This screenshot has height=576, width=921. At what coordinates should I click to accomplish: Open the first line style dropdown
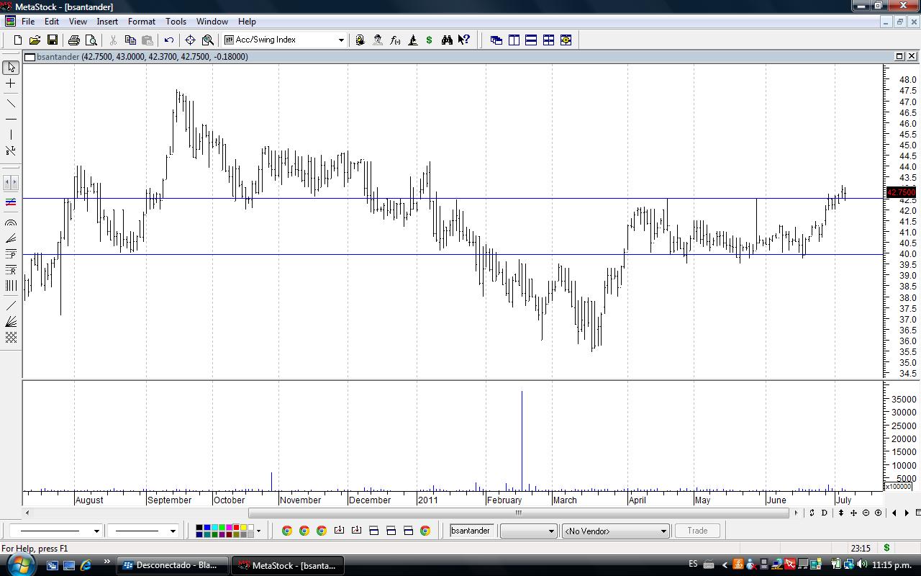point(96,531)
